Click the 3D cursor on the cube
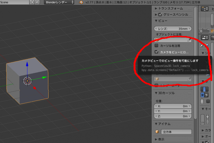This screenshot has width=214, height=143. point(27,81)
